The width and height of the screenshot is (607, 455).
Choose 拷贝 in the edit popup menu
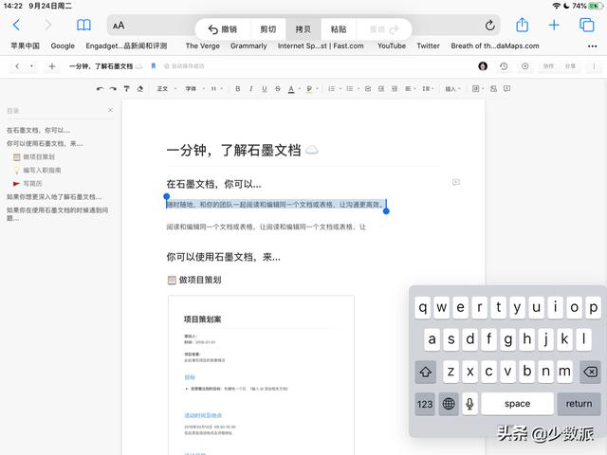point(303,29)
